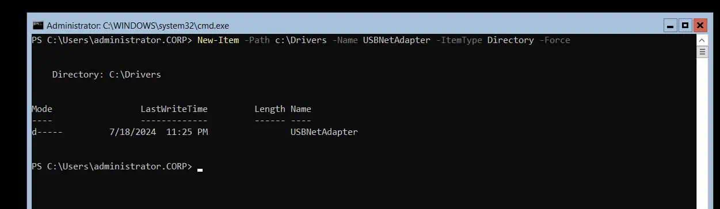Click the blinking cursor at the prompt
The height and width of the screenshot is (209, 720).
(200, 170)
